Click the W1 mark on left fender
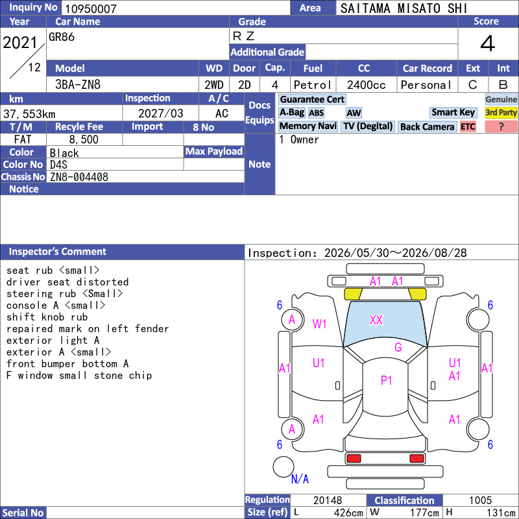The height and width of the screenshot is (519, 519). (319, 324)
